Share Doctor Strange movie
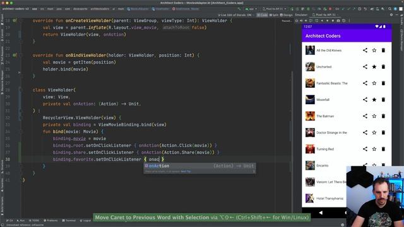 [365, 132]
